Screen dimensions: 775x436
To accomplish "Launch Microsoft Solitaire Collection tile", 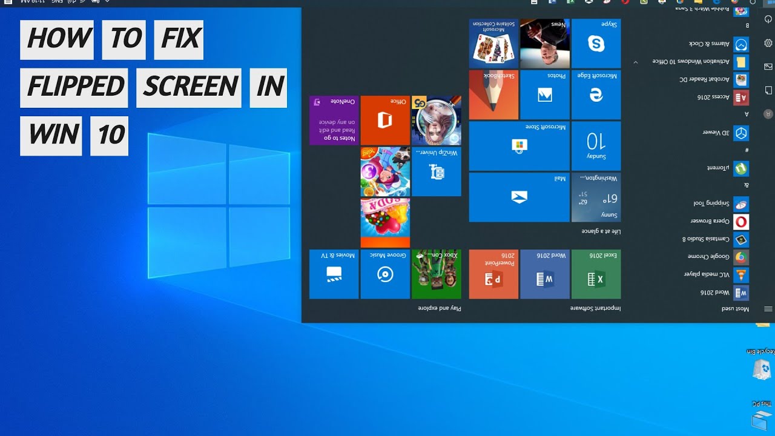I will coord(493,44).
